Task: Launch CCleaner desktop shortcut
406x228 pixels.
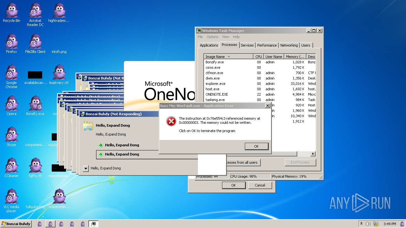Action: click(11, 168)
